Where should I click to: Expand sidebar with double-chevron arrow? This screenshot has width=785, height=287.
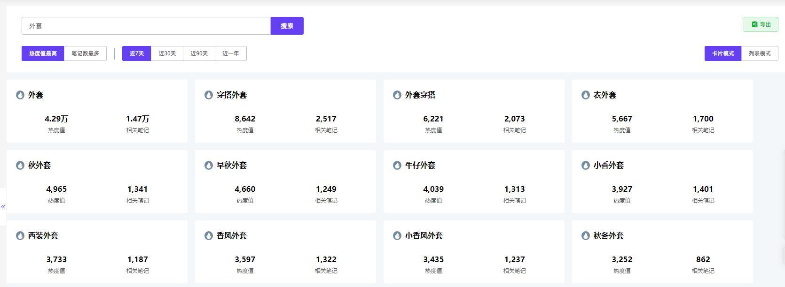[x=3, y=207]
